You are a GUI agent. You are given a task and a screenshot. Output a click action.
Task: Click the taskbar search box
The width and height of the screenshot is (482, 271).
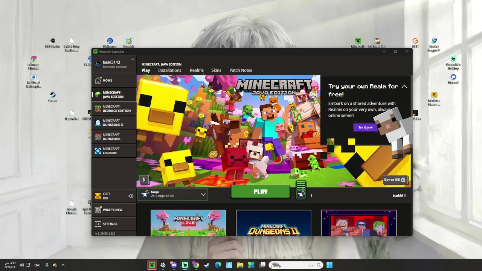296,265
